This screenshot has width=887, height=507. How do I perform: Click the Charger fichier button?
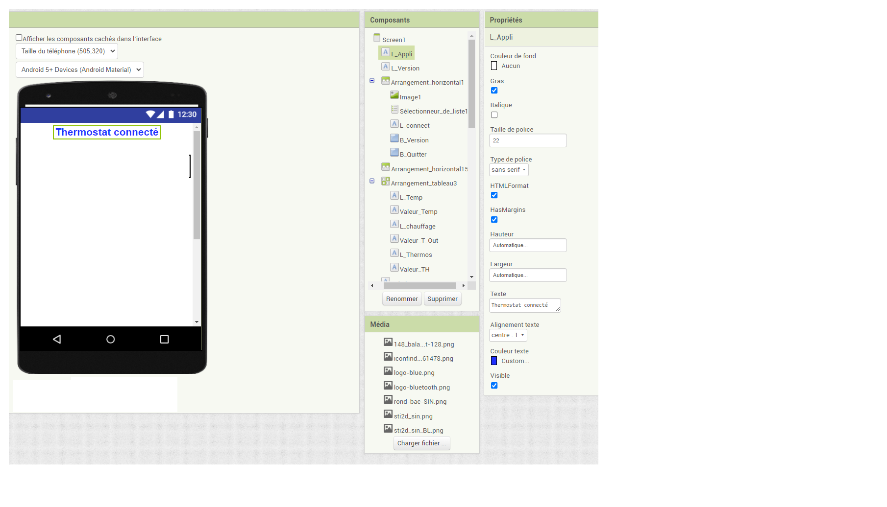[421, 443]
